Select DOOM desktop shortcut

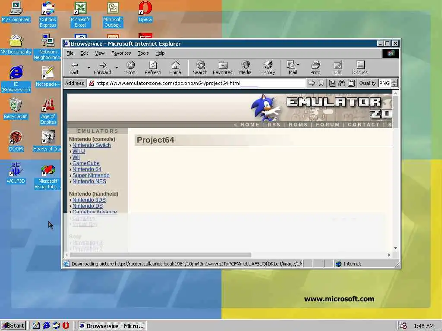[16, 141]
